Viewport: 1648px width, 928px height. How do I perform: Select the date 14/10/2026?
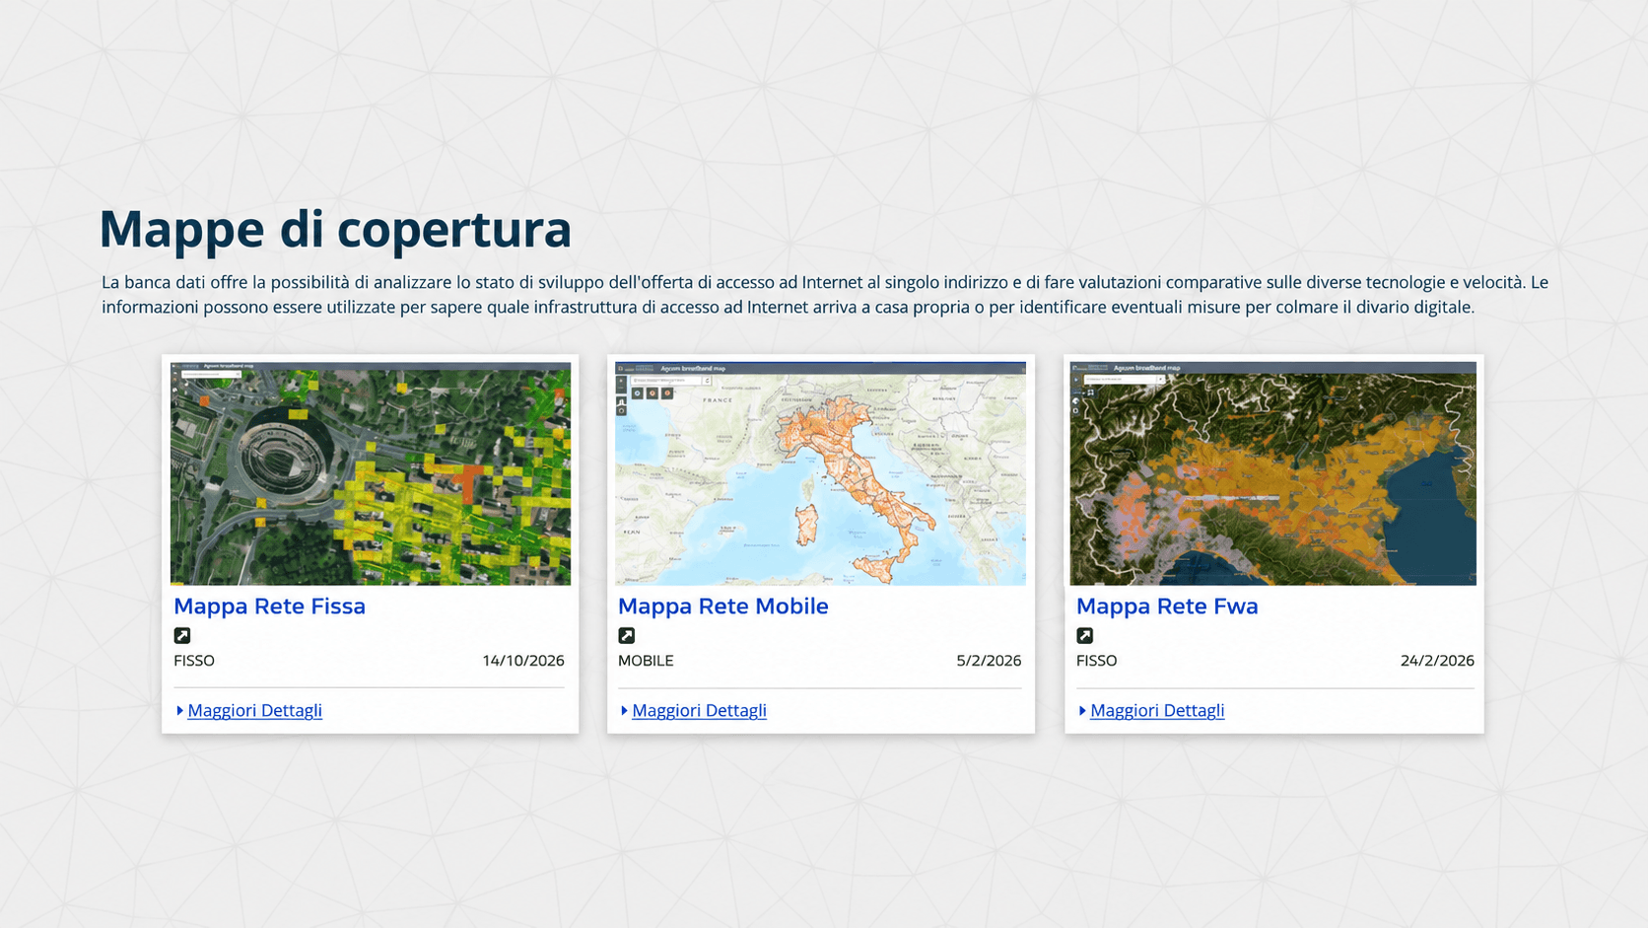pos(523,661)
